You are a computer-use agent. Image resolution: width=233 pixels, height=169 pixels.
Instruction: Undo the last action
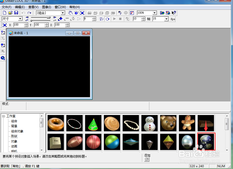[23, 13]
